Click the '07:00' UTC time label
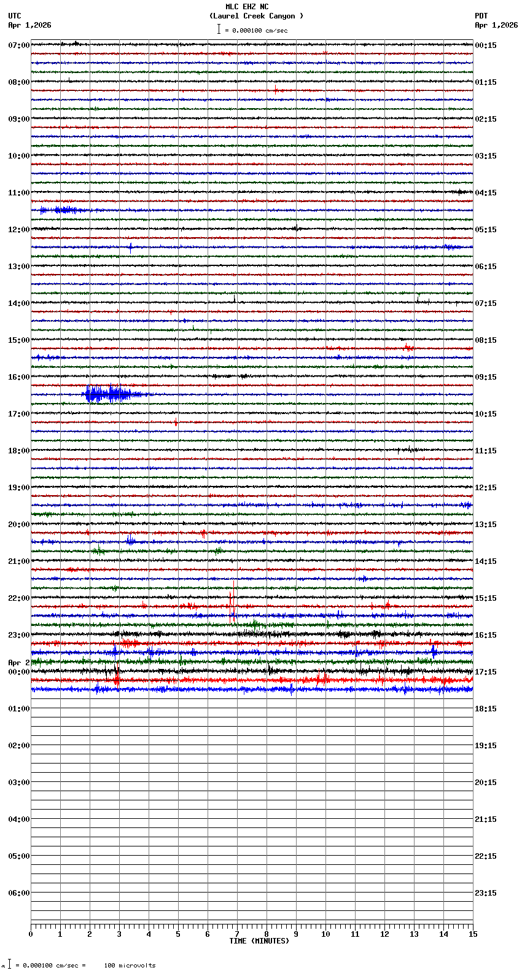 point(19,45)
